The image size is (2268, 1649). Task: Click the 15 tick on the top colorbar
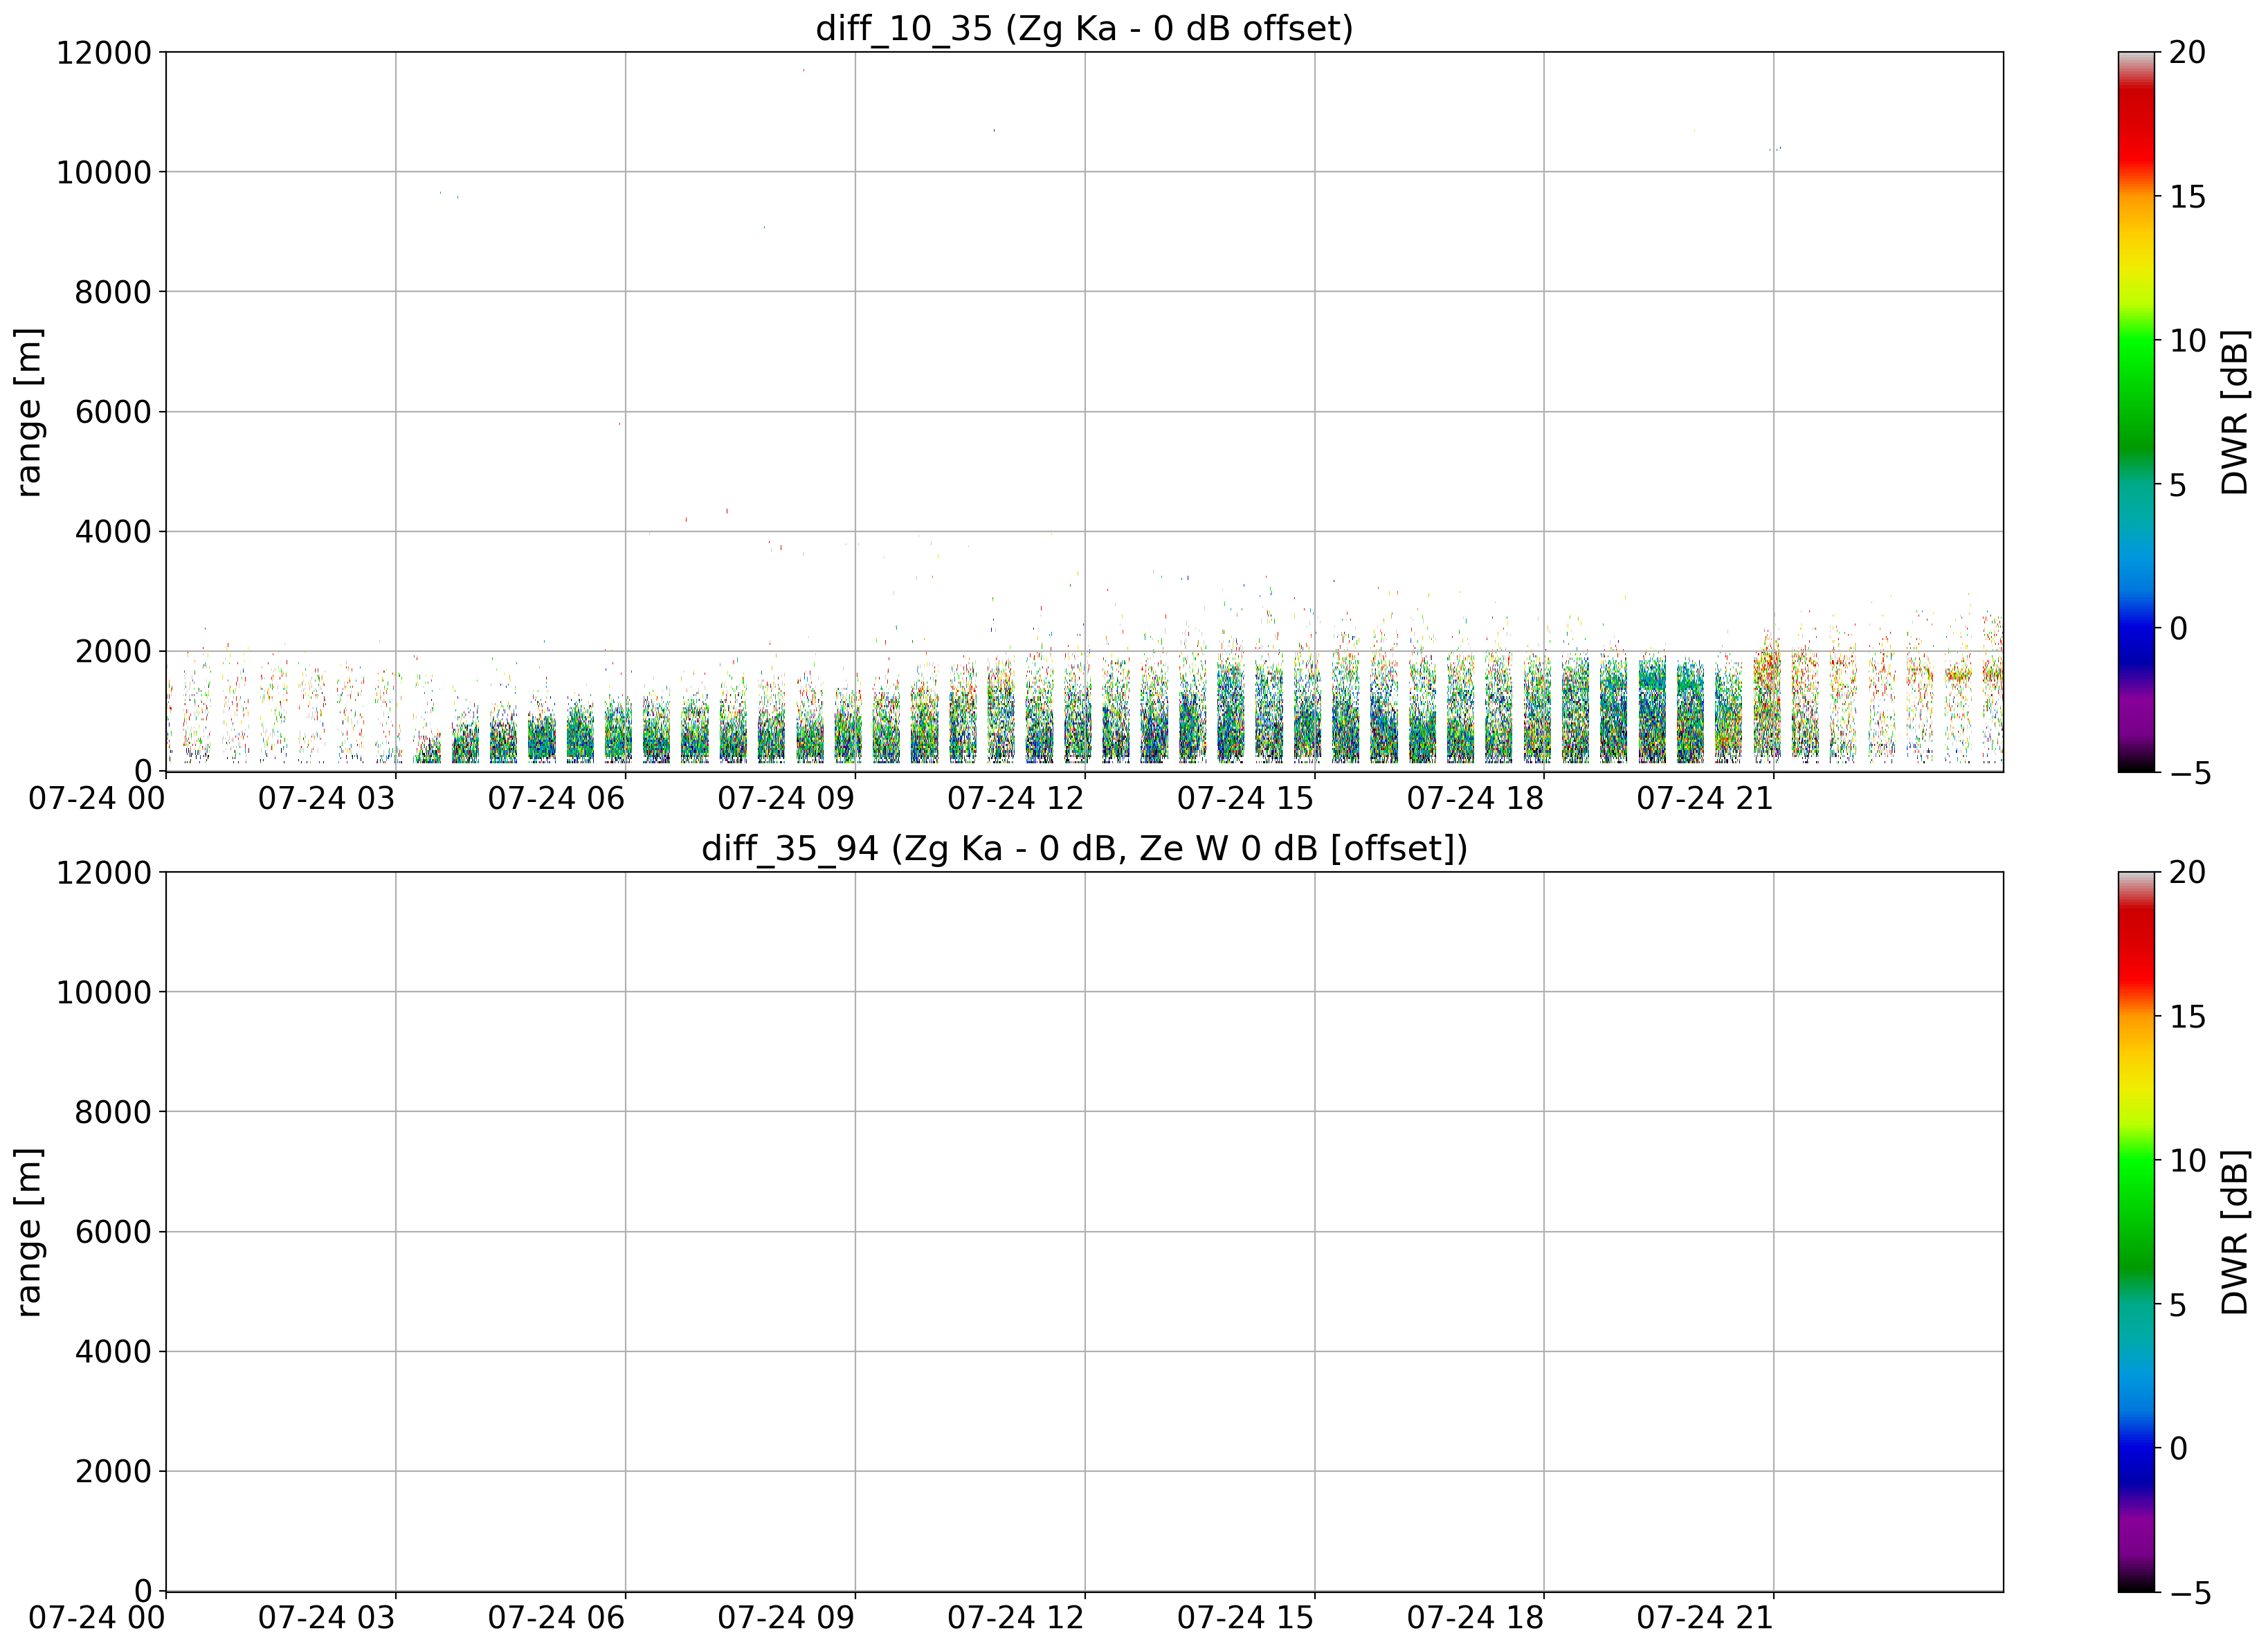pyautogui.click(x=2187, y=197)
